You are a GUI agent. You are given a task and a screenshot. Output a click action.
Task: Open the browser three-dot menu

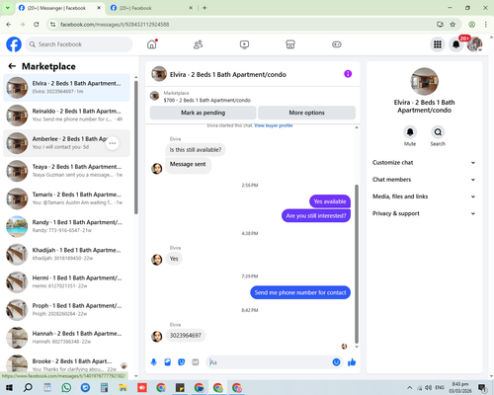[x=486, y=25]
